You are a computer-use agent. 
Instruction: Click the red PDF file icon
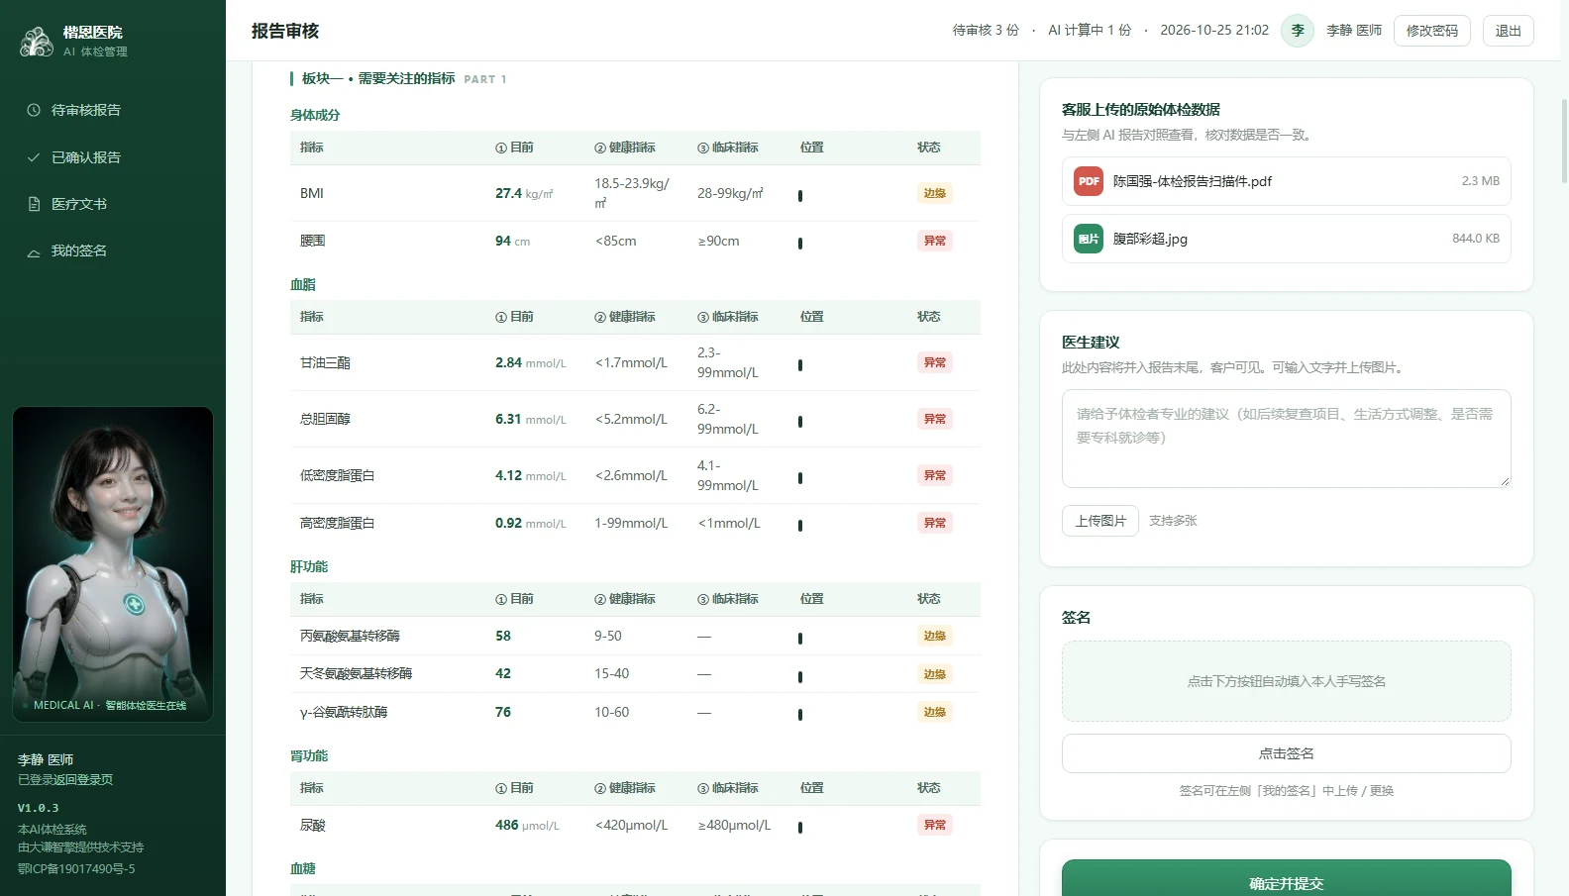(x=1089, y=181)
